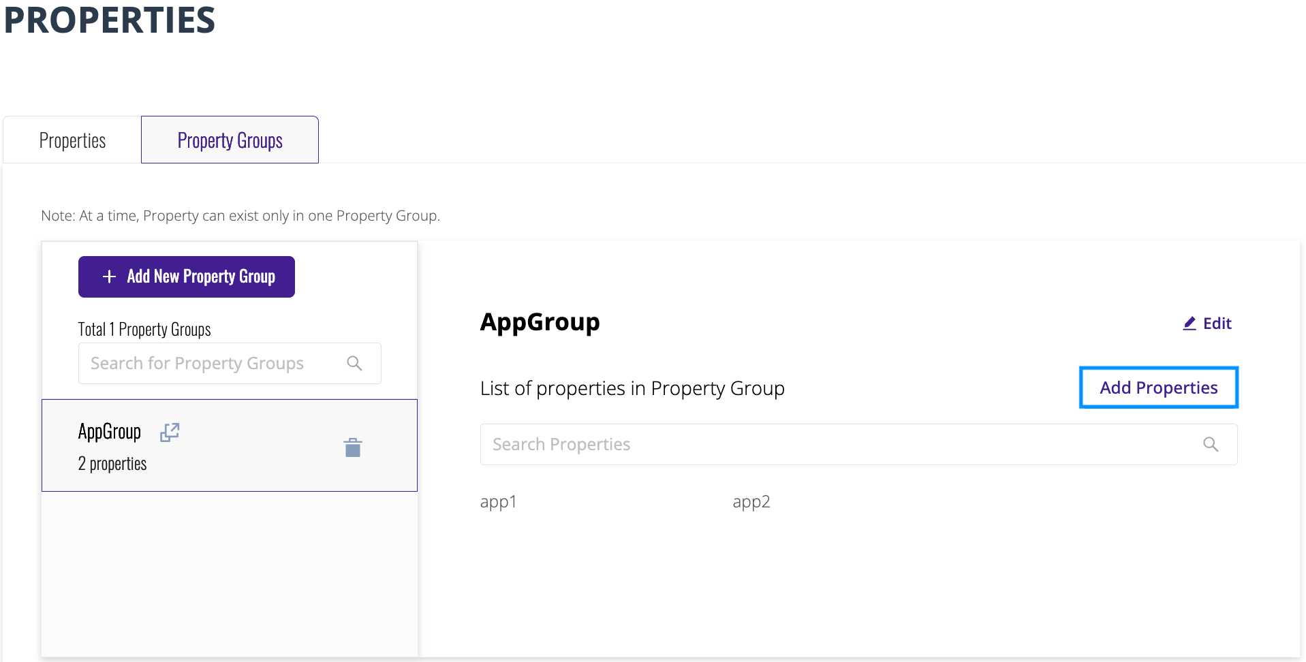Delete AppGroup using the trash icon
The image size is (1306, 662).
[353, 447]
